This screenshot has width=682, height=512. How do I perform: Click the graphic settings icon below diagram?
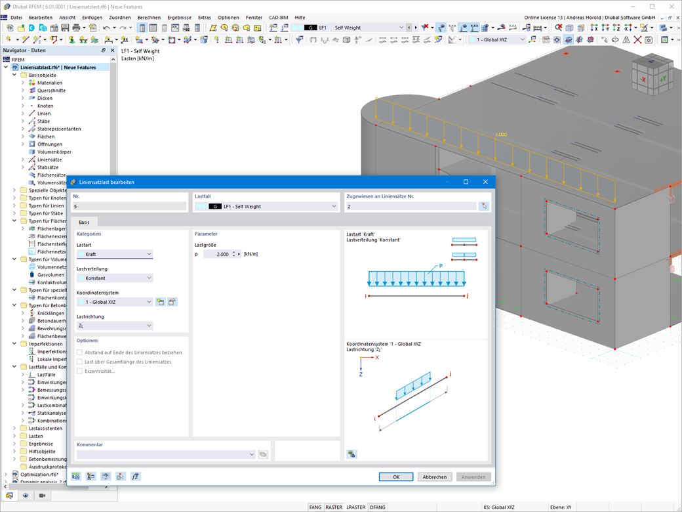tap(352, 454)
